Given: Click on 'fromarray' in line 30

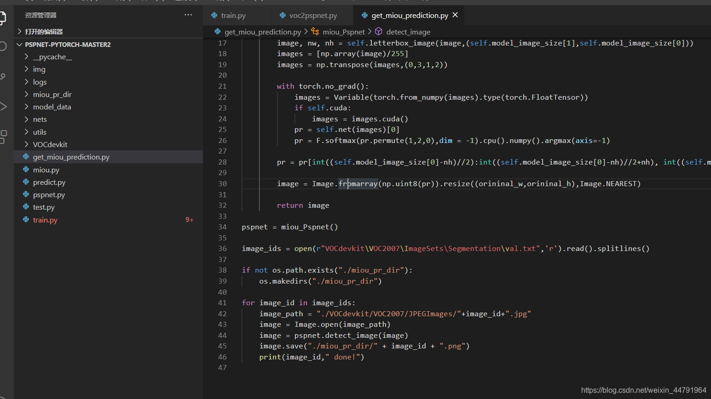Looking at the screenshot, I should (x=358, y=183).
